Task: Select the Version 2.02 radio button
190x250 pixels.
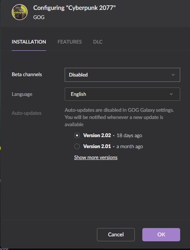Action: point(77,135)
